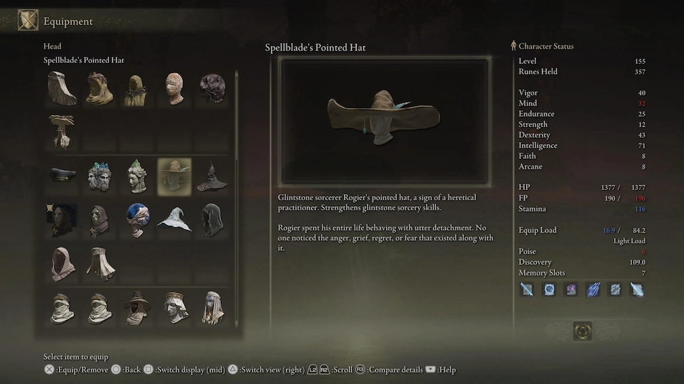Choose the flat black cap

point(62,175)
